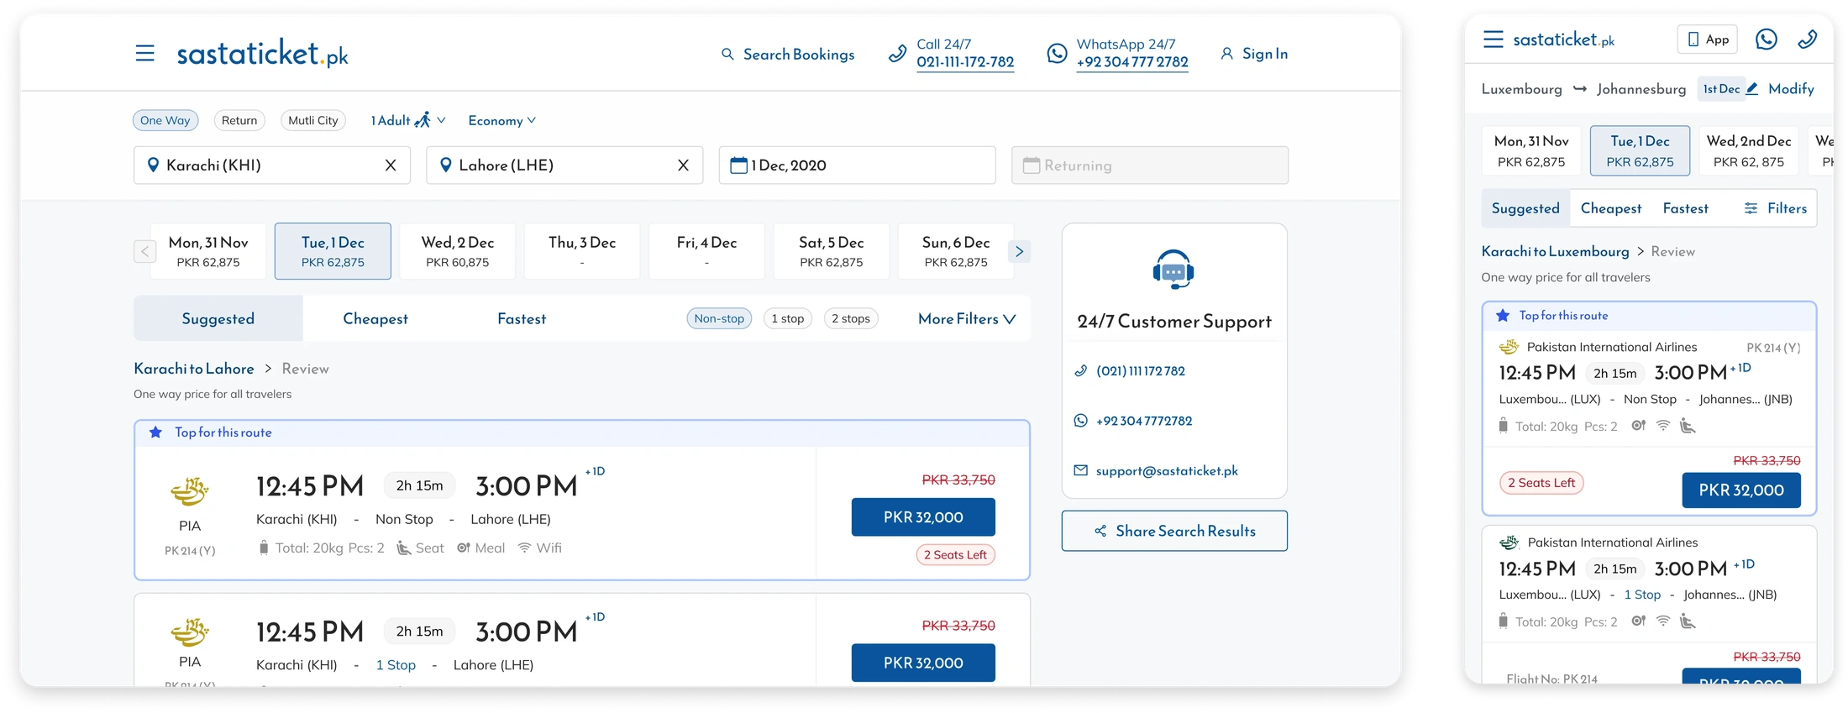Image resolution: width=1848 pixels, height=713 pixels.
Task: Click the WhatsApp 24/7 icon in desktop header
Action: tap(1057, 54)
